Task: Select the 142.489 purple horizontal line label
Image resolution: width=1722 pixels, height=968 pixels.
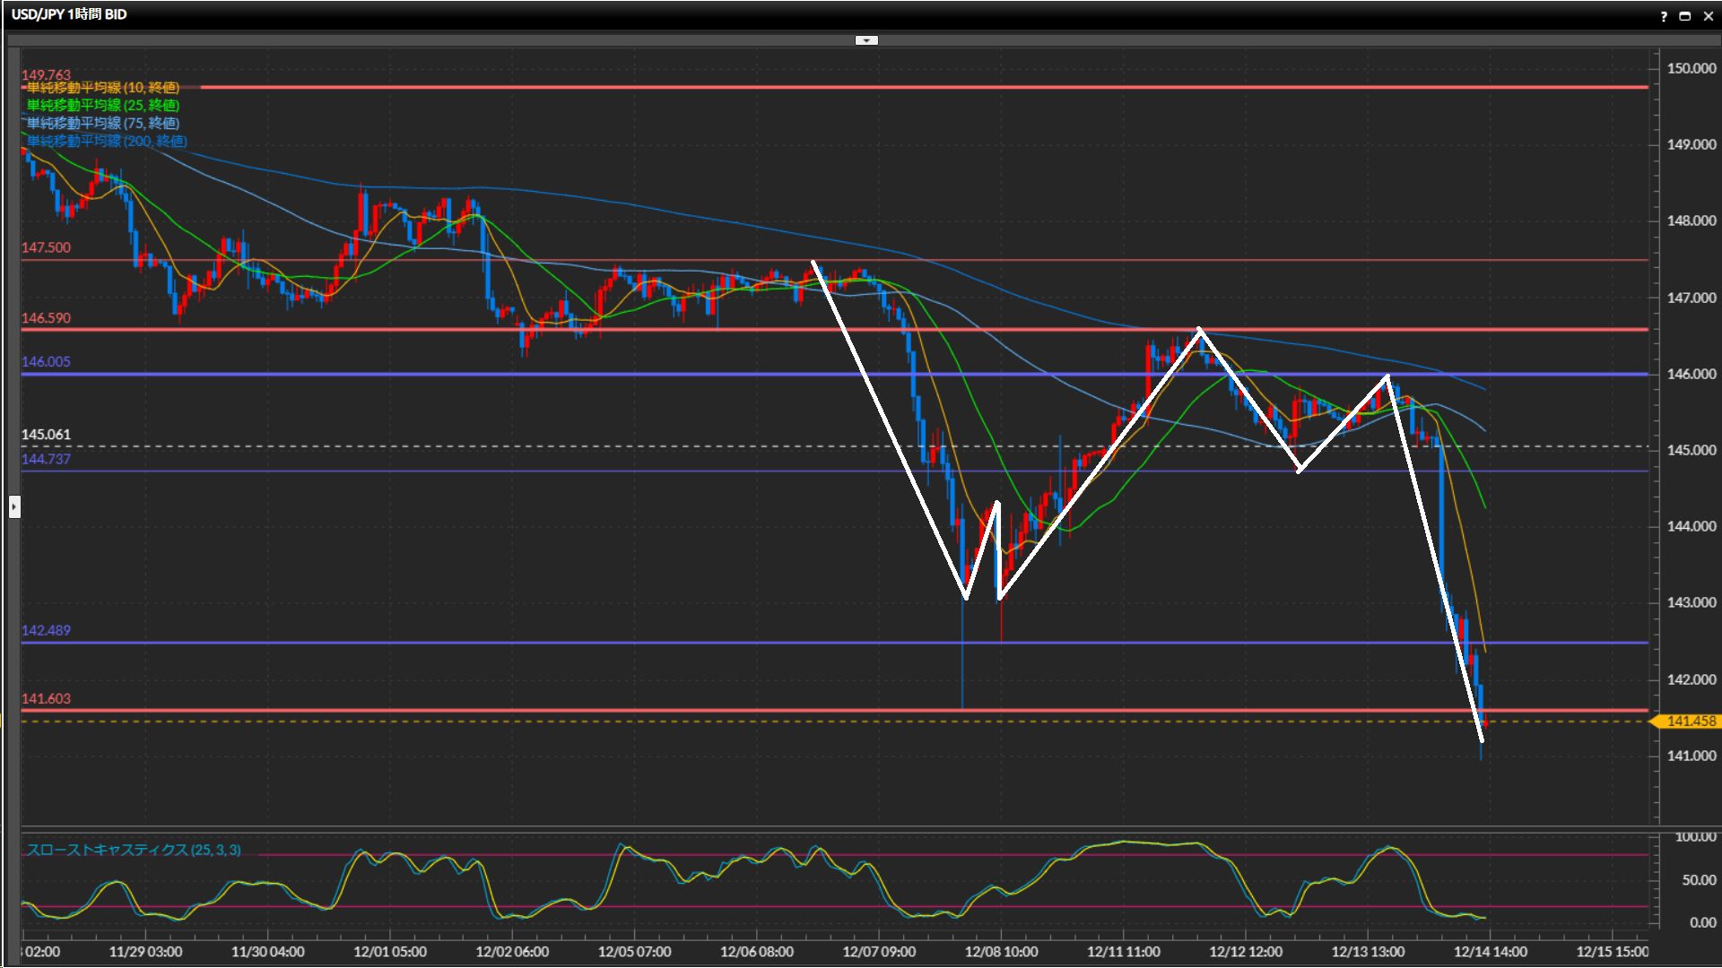Action: [46, 630]
